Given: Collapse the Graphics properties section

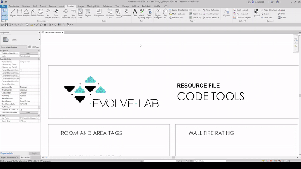Looking at the screenshot, I should coord(39,51).
